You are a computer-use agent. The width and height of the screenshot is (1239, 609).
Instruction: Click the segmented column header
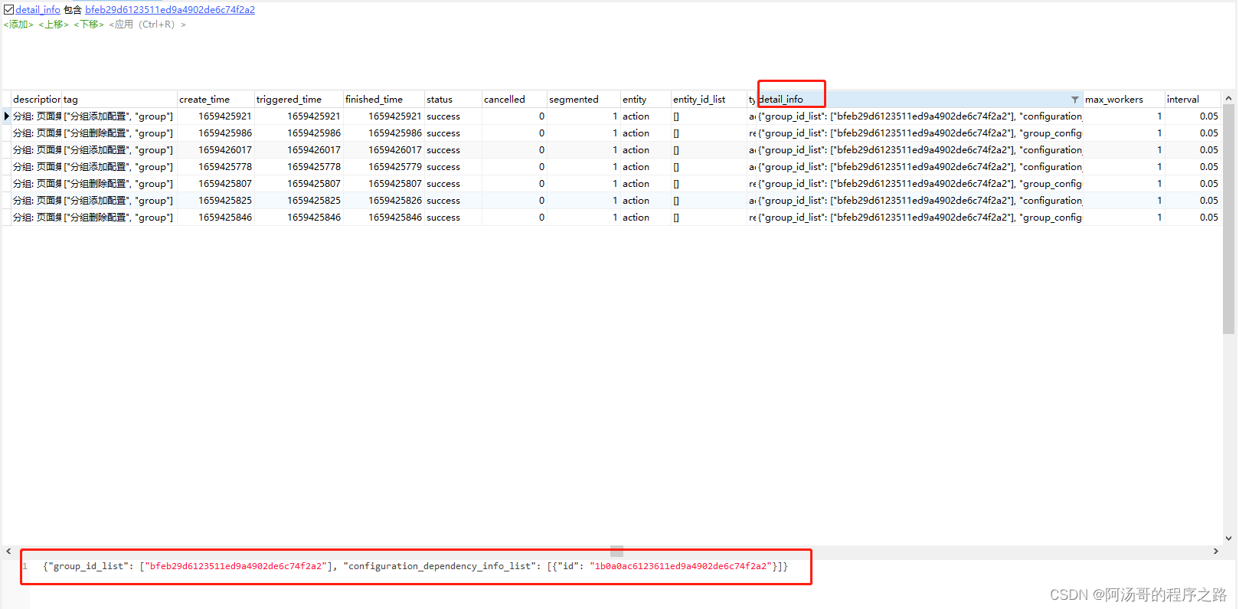(x=584, y=100)
